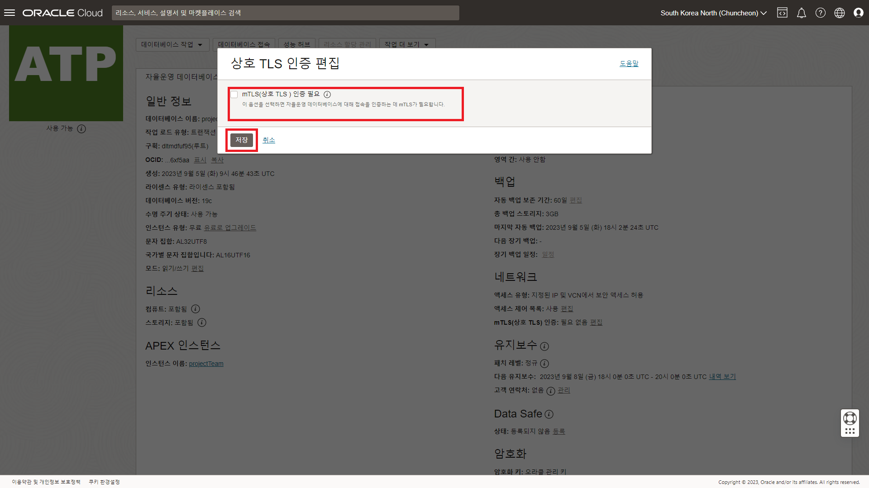The height and width of the screenshot is (488, 869).
Task: Open the notifications bell
Action: [801, 13]
